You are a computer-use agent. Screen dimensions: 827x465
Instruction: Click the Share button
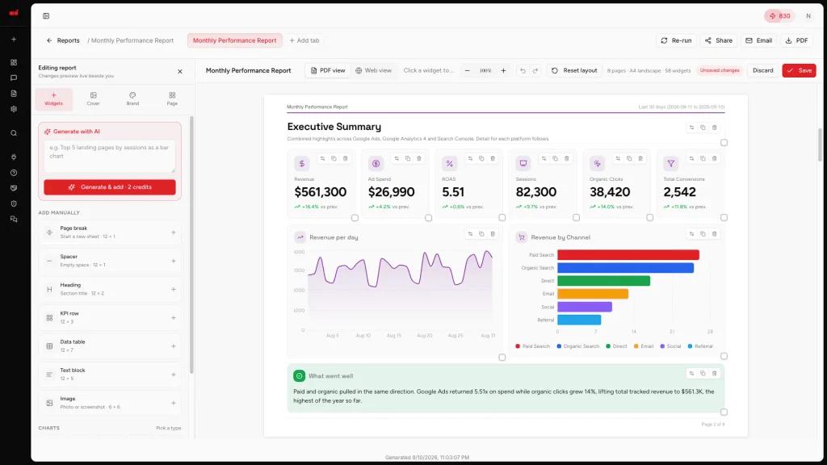[x=718, y=40]
